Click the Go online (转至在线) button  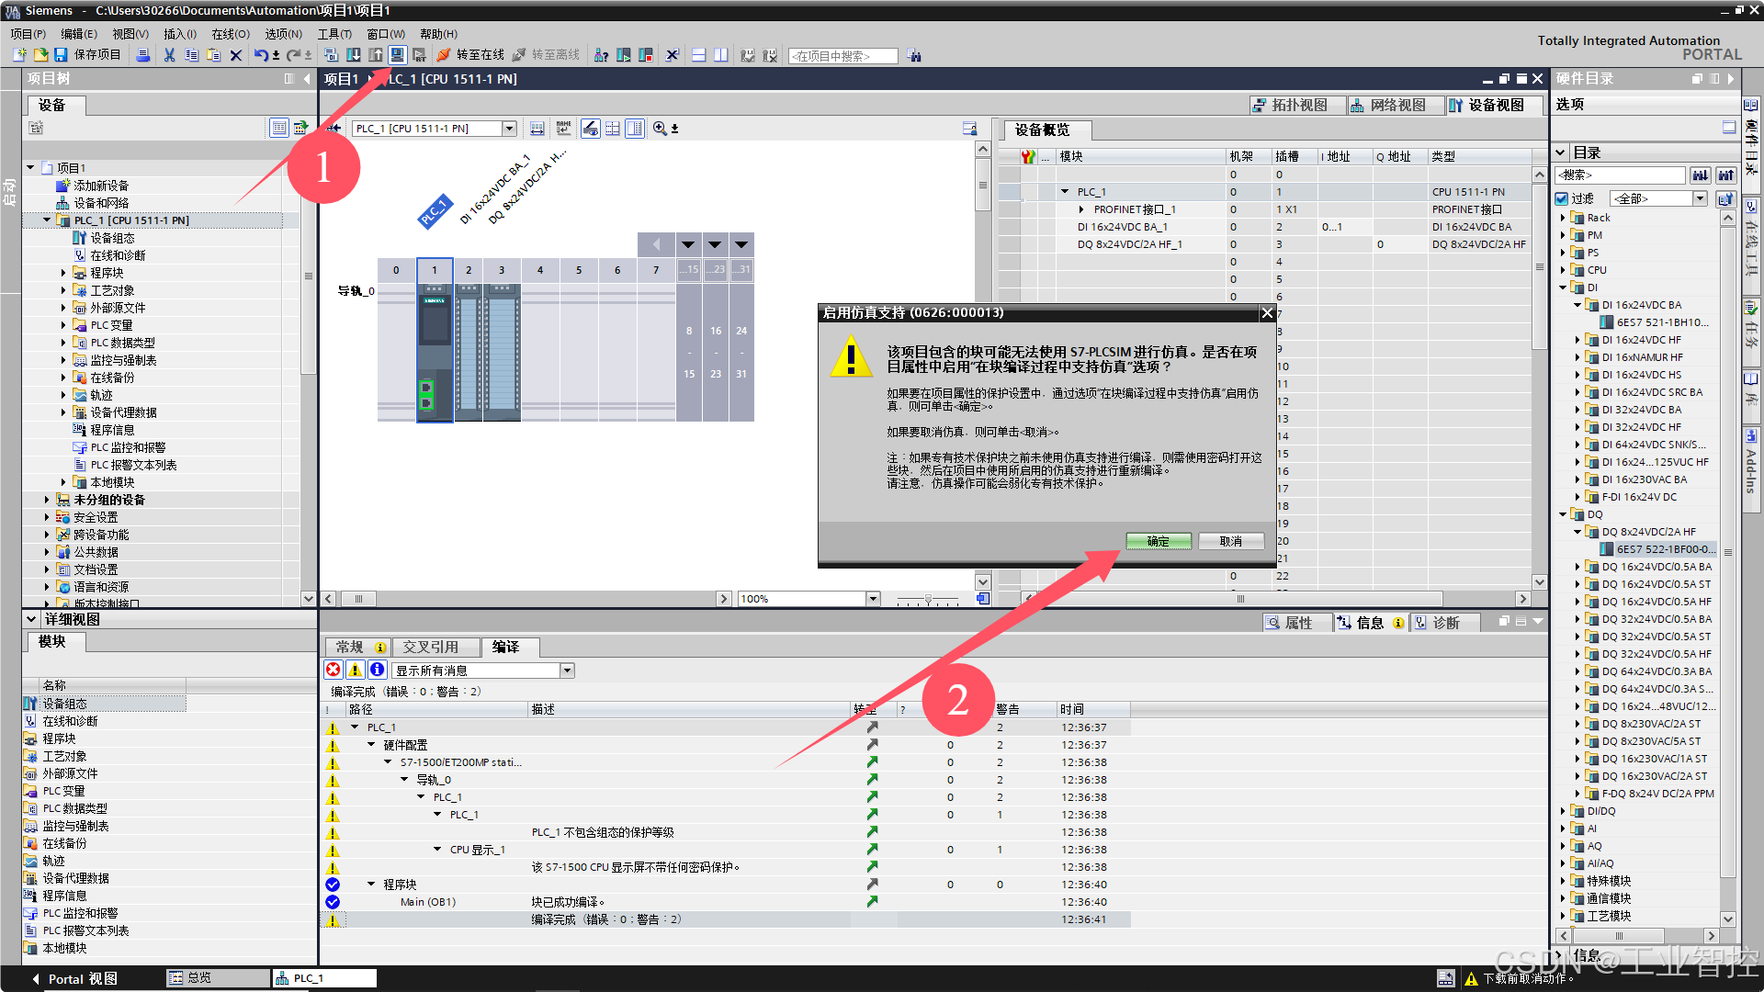coord(471,55)
